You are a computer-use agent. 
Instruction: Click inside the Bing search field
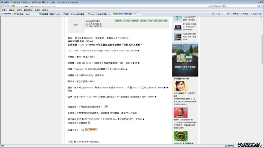(x=241, y=6)
